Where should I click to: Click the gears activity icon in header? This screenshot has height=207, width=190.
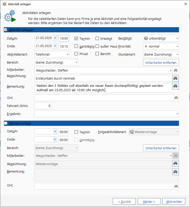click(x=10, y=16)
